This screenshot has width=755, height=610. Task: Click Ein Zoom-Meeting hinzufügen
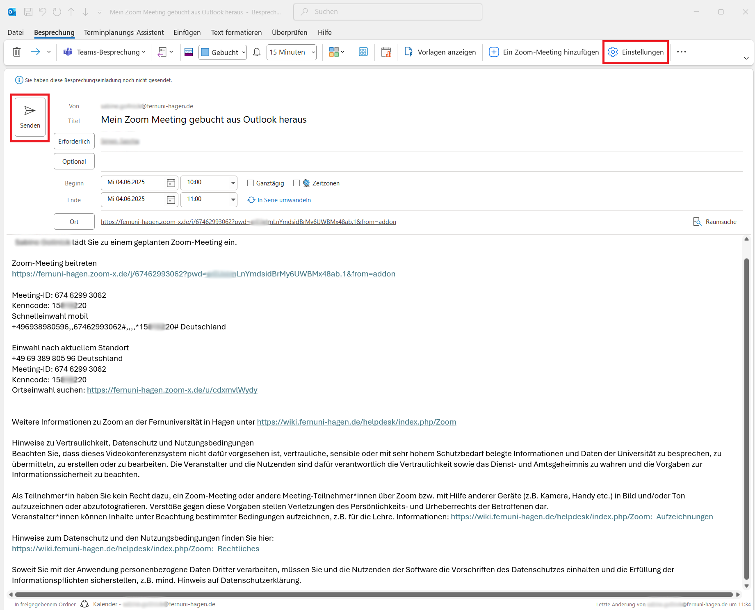[x=544, y=52]
